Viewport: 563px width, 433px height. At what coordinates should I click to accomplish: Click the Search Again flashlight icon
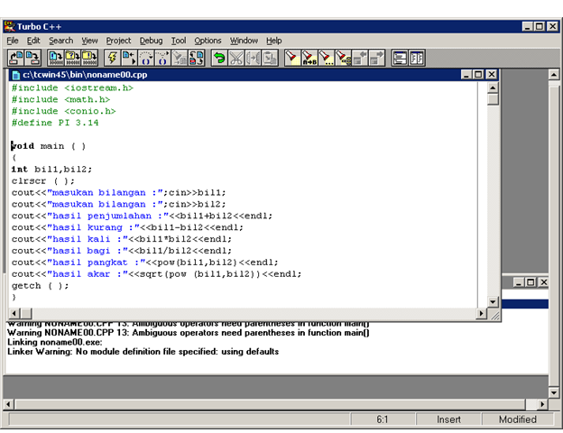coord(326,58)
